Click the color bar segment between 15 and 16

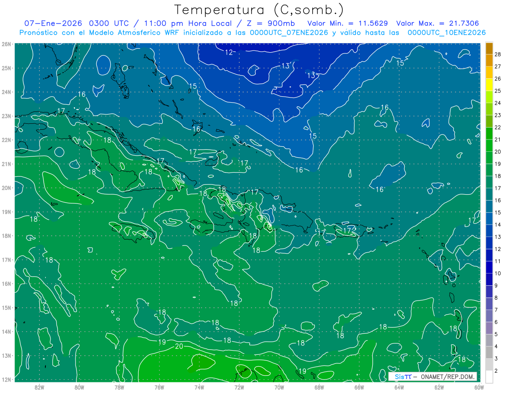pos(489,206)
